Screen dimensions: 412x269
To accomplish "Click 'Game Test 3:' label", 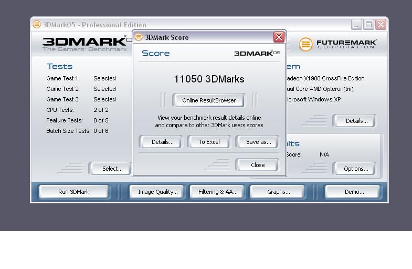I will pyautogui.click(x=63, y=99).
